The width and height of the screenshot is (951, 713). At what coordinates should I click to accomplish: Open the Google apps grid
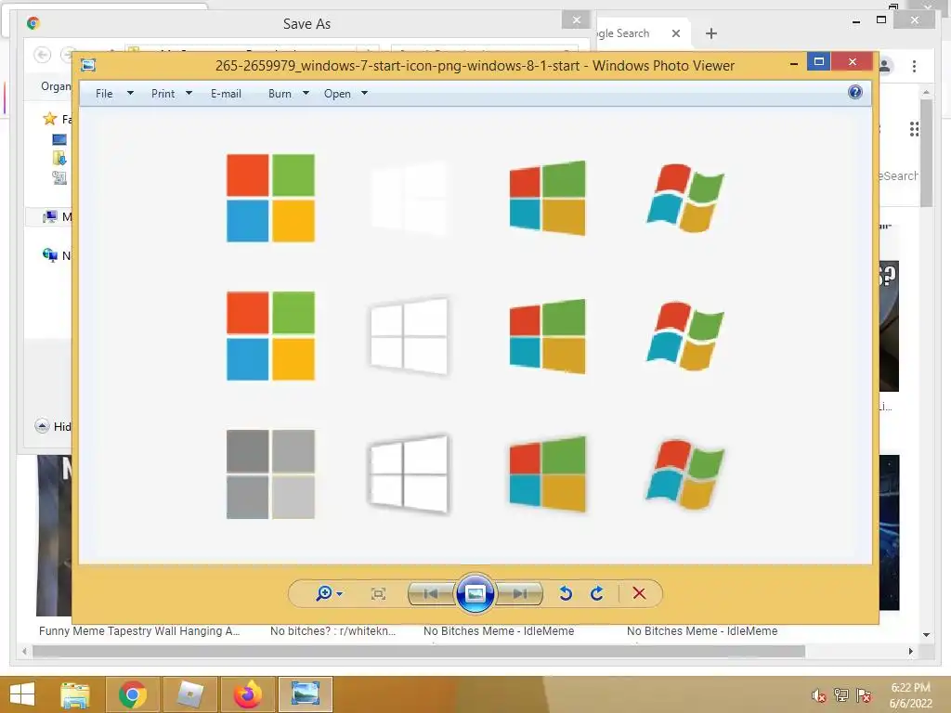click(914, 128)
